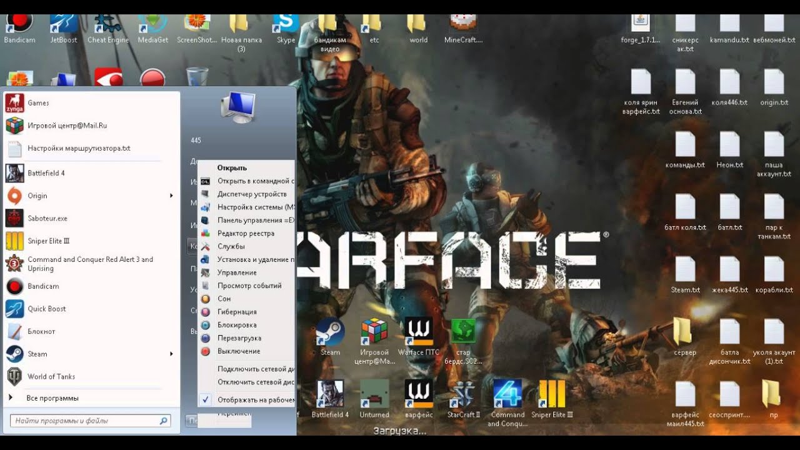Viewport: 800px width, 450px height.
Task: Open Блокнот from Start menu
Action: point(92,331)
